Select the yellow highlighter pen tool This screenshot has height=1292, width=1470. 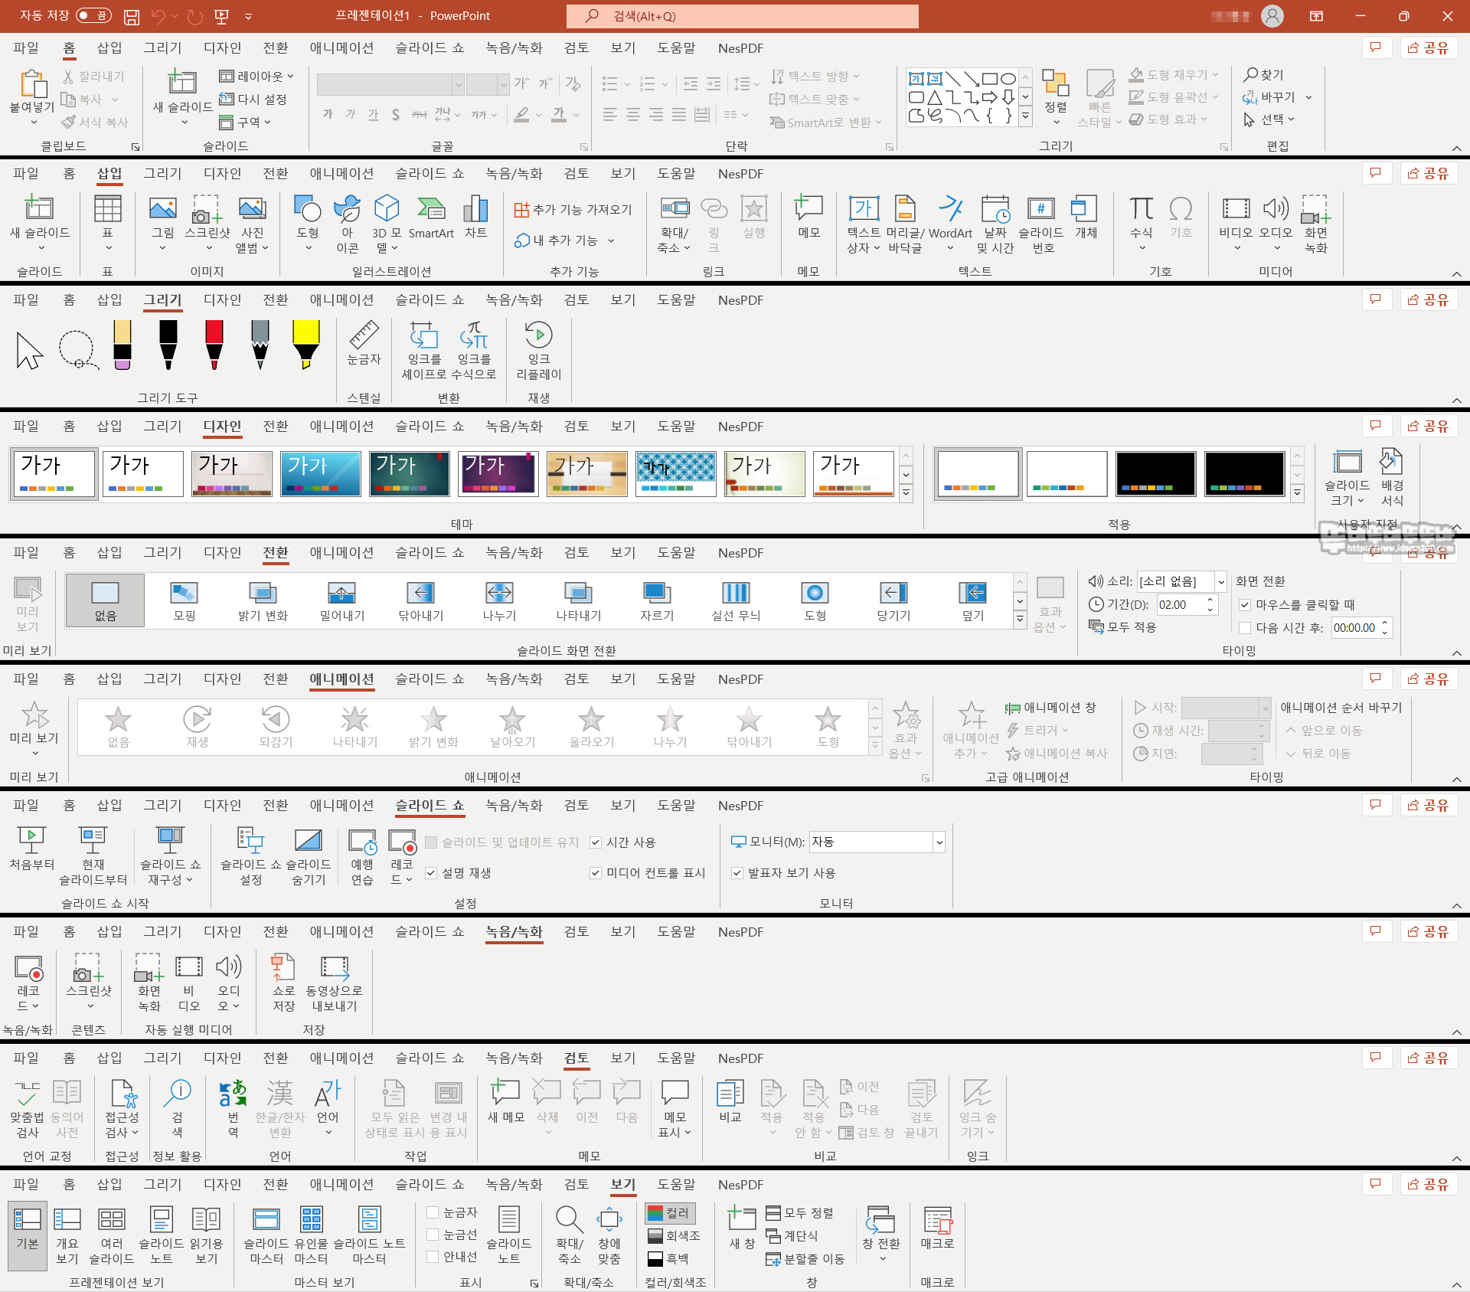pos(305,344)
